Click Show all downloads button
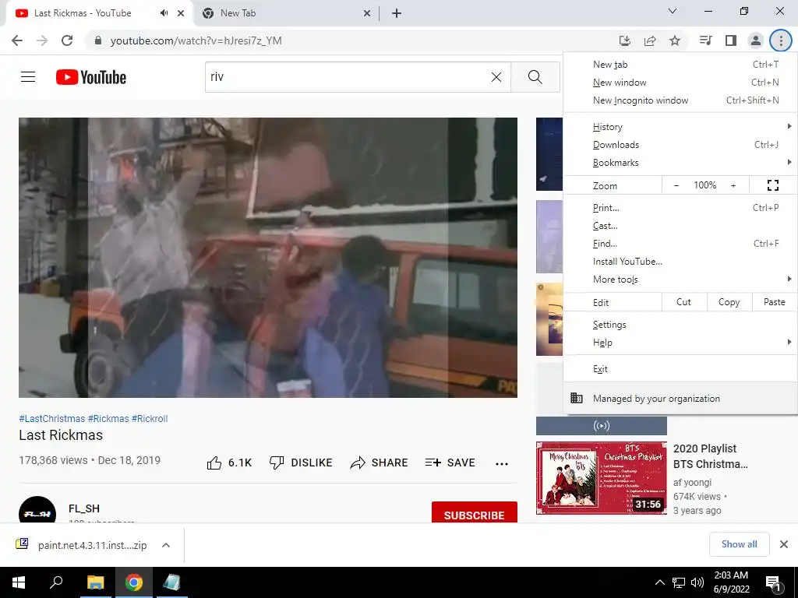This screenshot has width=798, height=598. (x=739, y=544)
